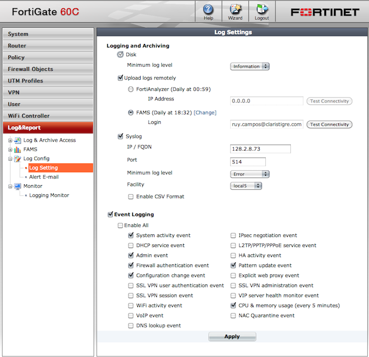The image size is (369, 357).
Task: Toggle CPU & memory usage checkbox
Action: (x=233, y=305)
